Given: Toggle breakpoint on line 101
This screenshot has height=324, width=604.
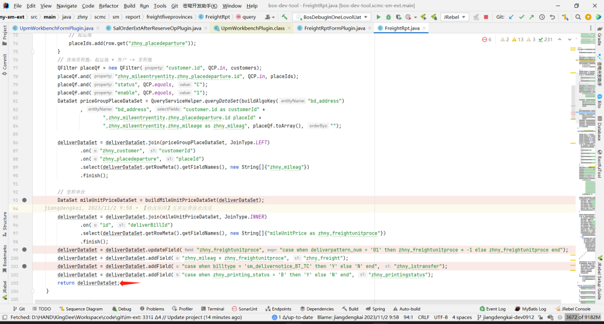Looking at the screenshot, I should (x=25, y=266).
